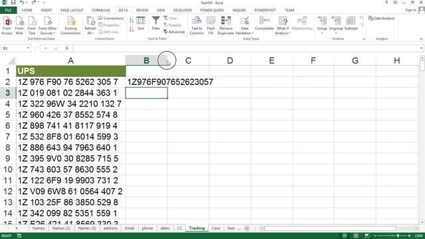Click Insert Function fx button
Screen dimensions: 425x239
click(66, 48)
